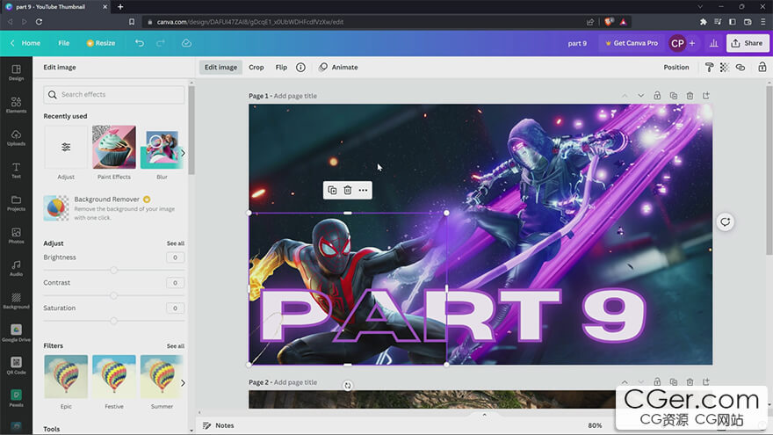Open the Transparency checkerboard icon
The image size is (773, 435).
click(x=724, y=67)
